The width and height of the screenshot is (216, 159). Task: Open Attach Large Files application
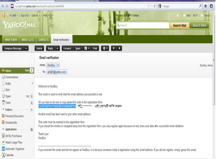click(x=3, y=142)
